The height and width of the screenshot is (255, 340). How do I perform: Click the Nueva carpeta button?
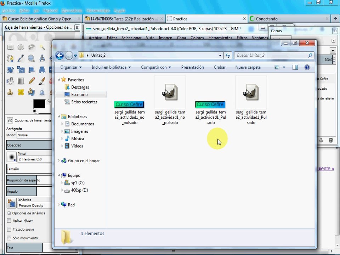(248, 67)
